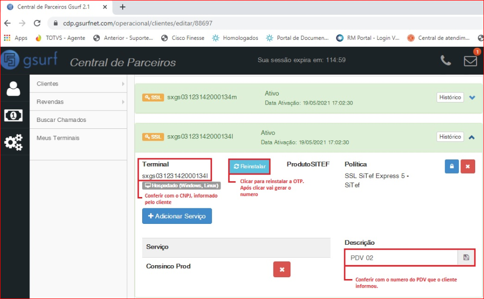484x299 pixels.
Task: Open the mail envelope notifications
Action: tap(471, 61)
